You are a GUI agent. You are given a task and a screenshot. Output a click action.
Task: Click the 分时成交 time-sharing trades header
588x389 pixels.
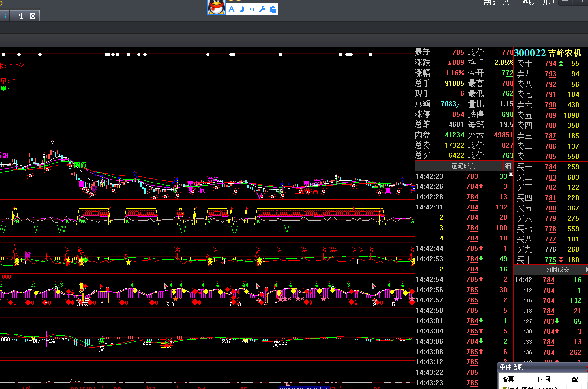tap(557, 269)
